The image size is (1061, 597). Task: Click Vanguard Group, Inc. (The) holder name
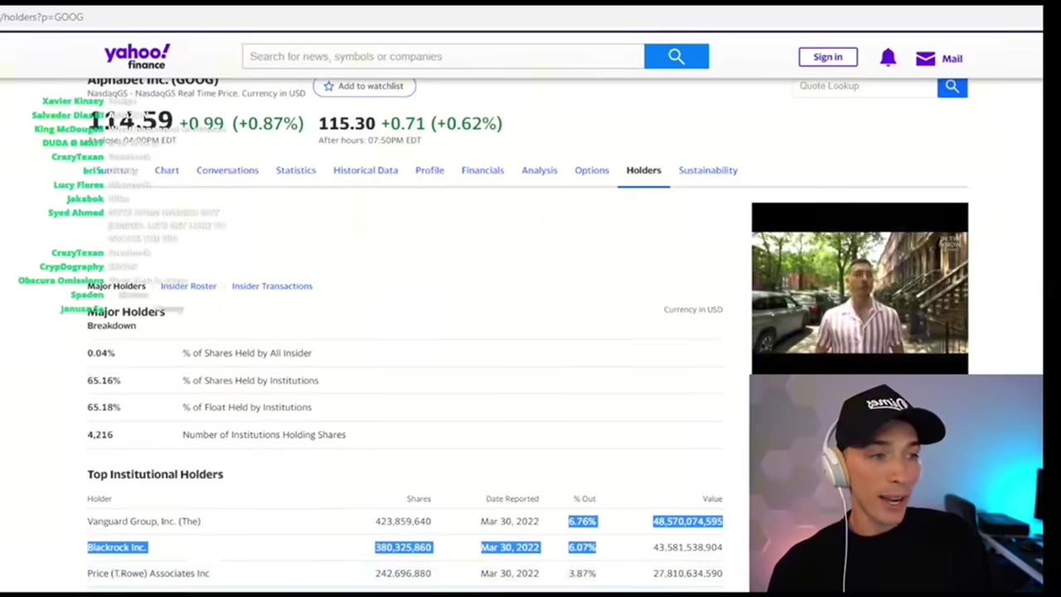pyautogui.click(x=143, y=522)
